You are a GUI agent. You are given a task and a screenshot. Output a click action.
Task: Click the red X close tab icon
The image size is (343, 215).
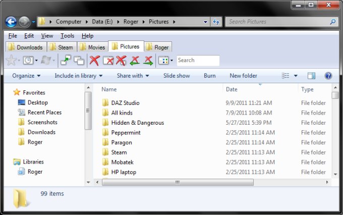point(94,61)
